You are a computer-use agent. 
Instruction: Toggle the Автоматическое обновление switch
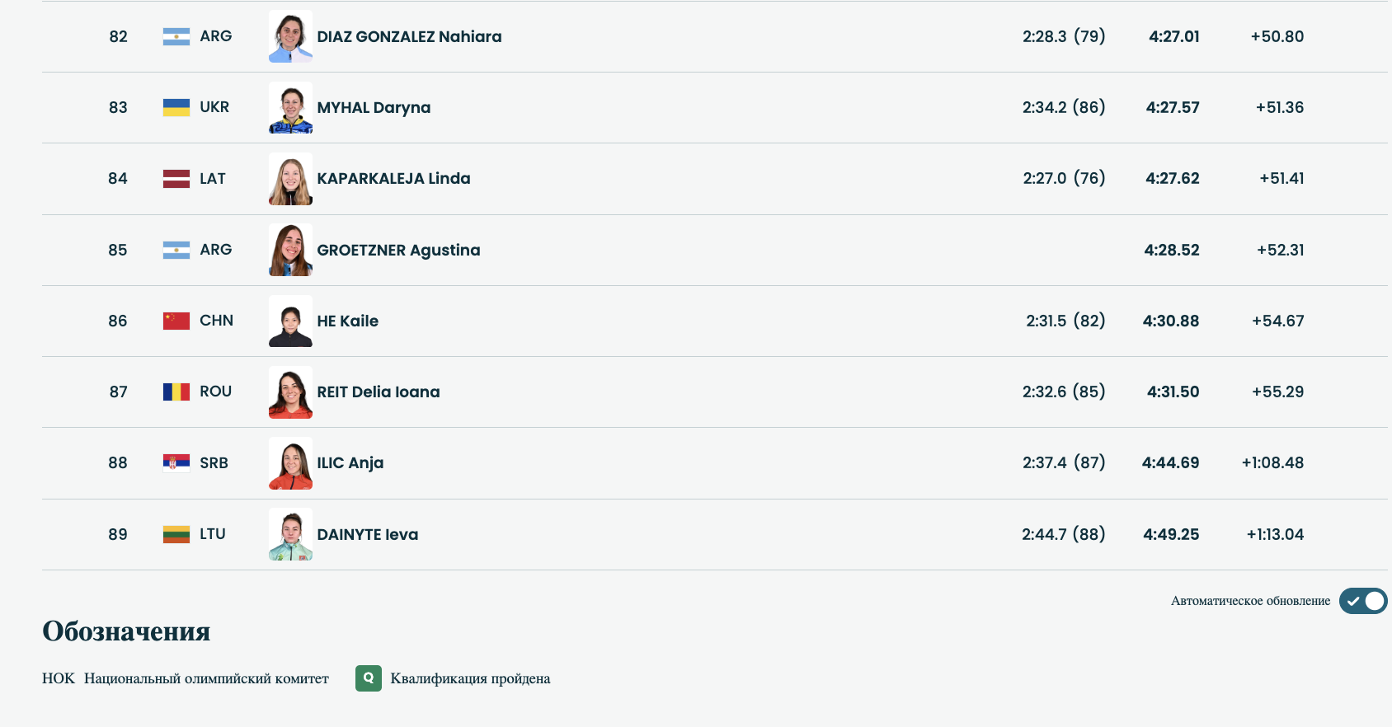tap(1362, 601)
